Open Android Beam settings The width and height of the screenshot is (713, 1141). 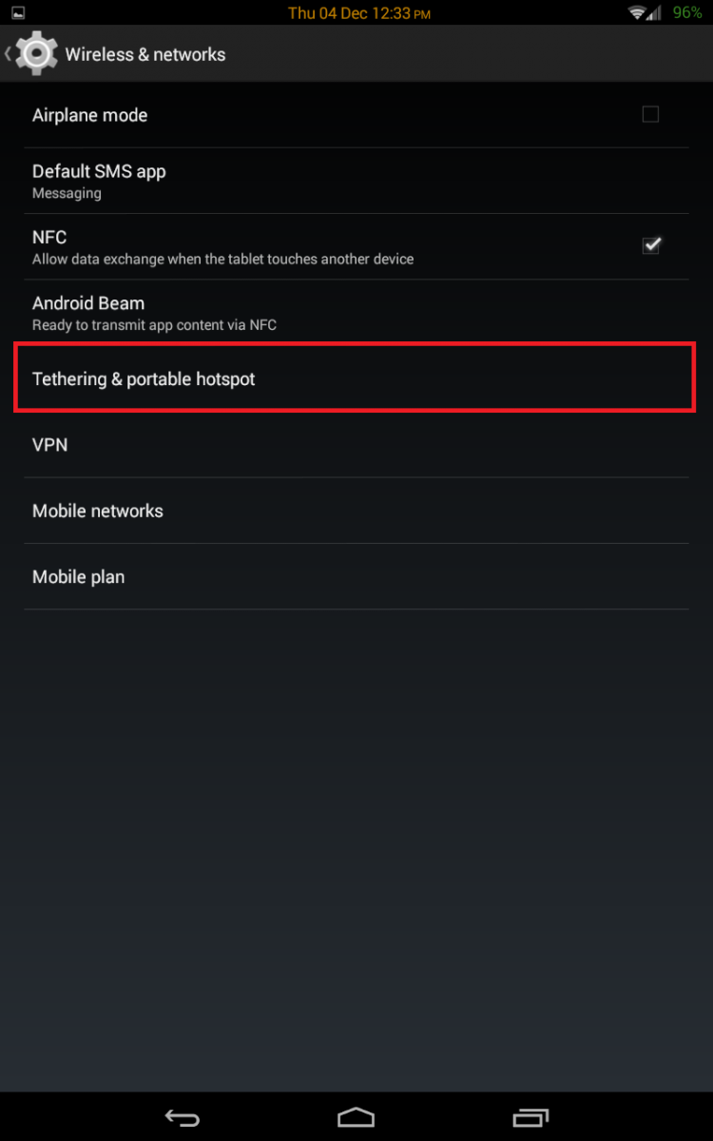tap(356, 313)
